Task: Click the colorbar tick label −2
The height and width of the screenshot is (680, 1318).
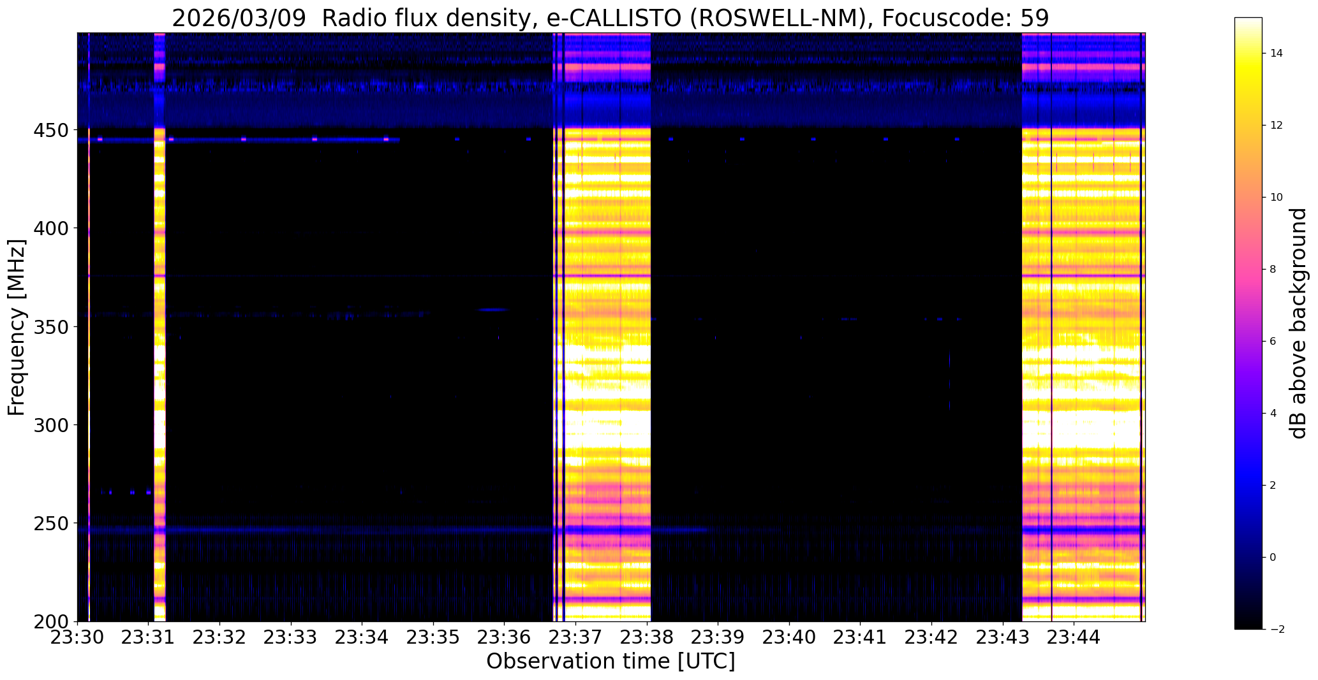Action: 1277,630
